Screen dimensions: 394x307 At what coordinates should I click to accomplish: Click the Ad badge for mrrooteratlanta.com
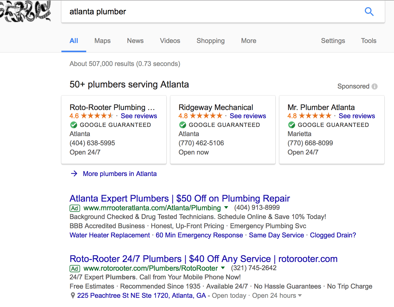[75, 208]
